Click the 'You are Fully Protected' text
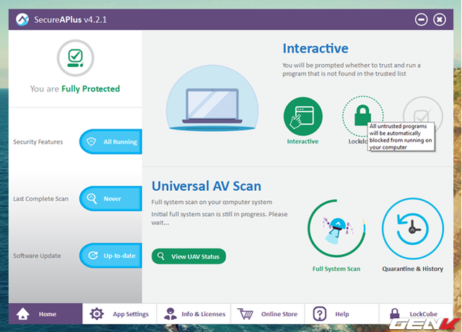 point(75,89)
